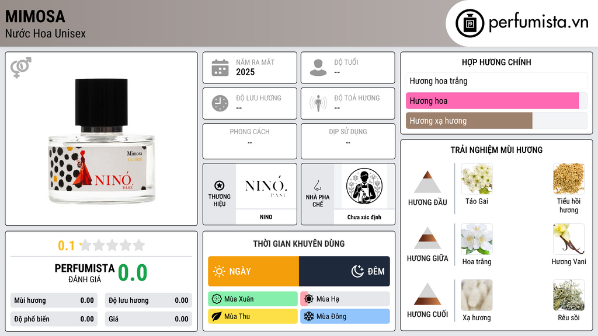Click the 0.1 user rating number
This screenshot has width=598, height=336.
click(x=66, y=246)
